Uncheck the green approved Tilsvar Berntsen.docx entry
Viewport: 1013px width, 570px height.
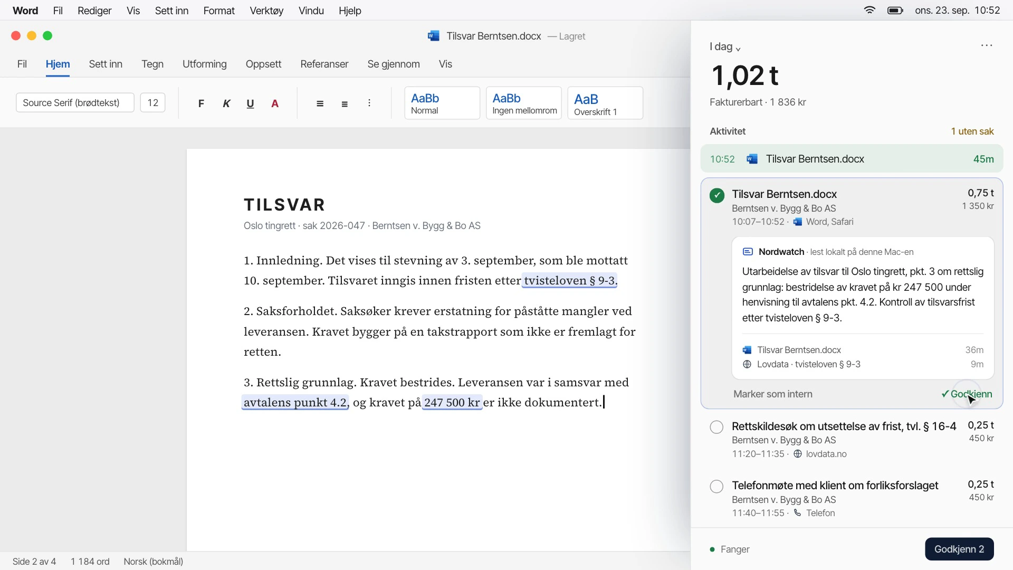tap(717, 195)
